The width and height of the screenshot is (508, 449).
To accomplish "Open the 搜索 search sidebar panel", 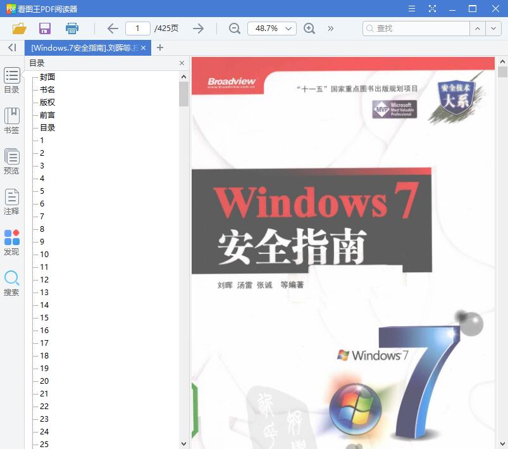I will tap(11, 283).
